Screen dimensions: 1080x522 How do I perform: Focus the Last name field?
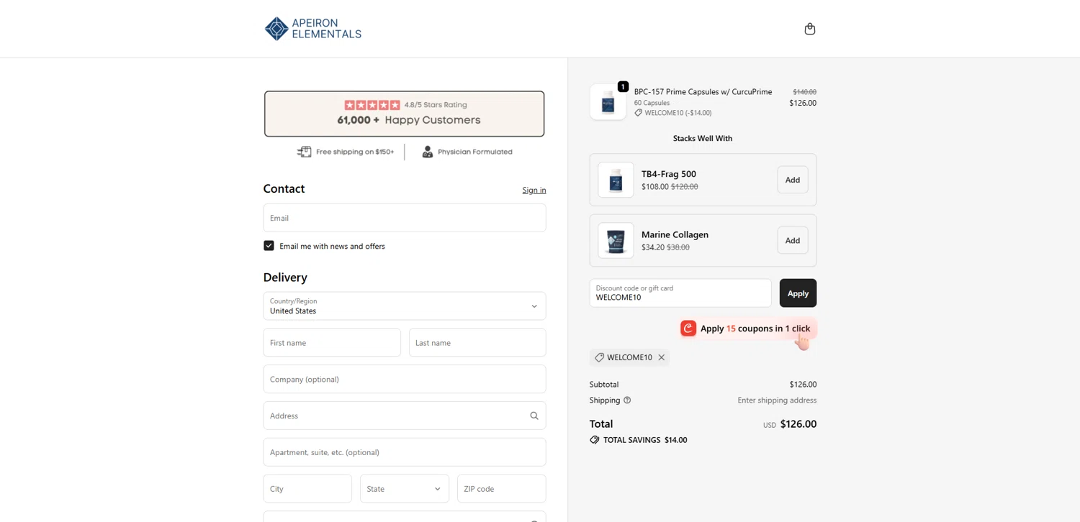pos(477,342)
